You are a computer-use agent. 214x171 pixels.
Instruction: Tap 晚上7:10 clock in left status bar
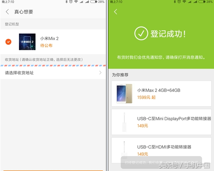[8, 2]
